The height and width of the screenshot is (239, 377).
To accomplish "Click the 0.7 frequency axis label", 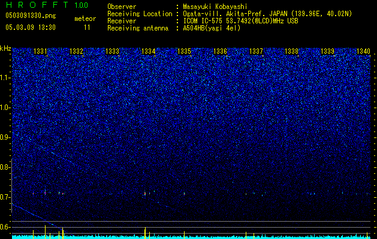I will (x=5, y=197).
